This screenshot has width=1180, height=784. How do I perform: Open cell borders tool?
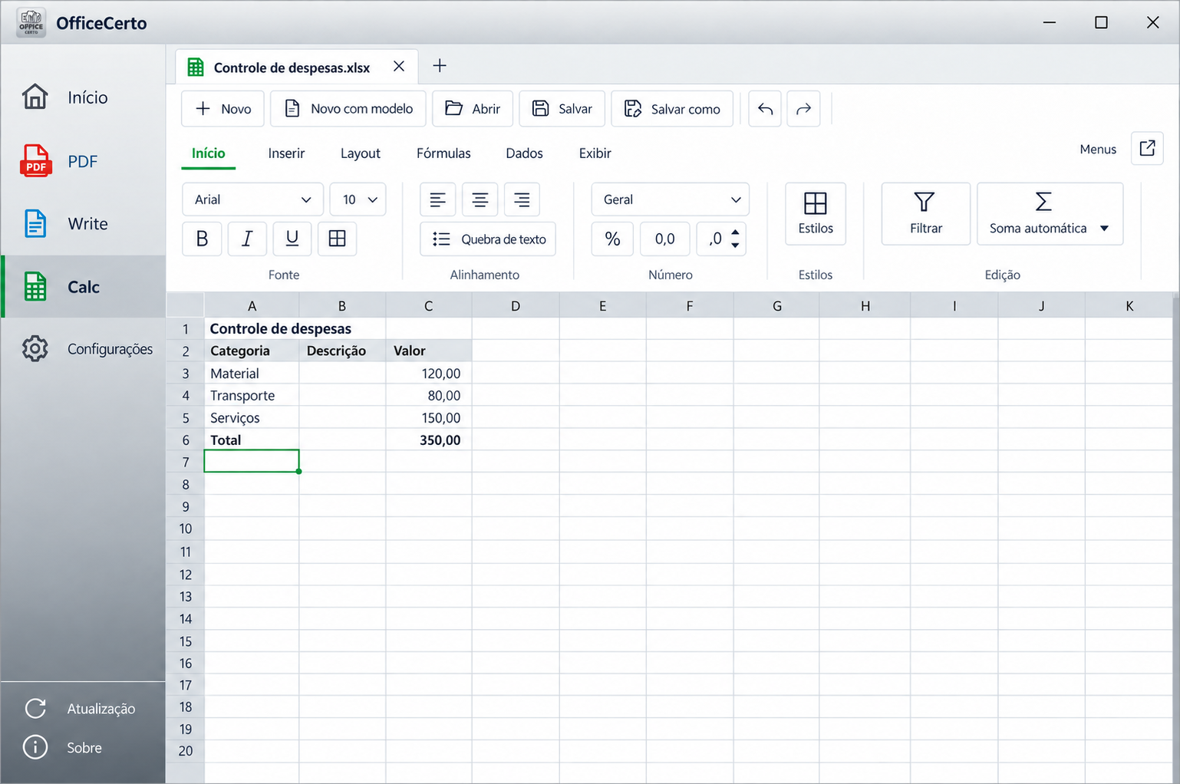(337, 239)
